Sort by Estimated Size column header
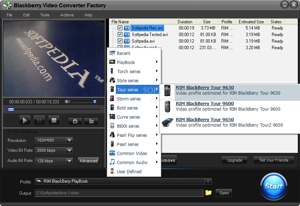Viewport: 300px width, 206px height. (x=251, y=22)
